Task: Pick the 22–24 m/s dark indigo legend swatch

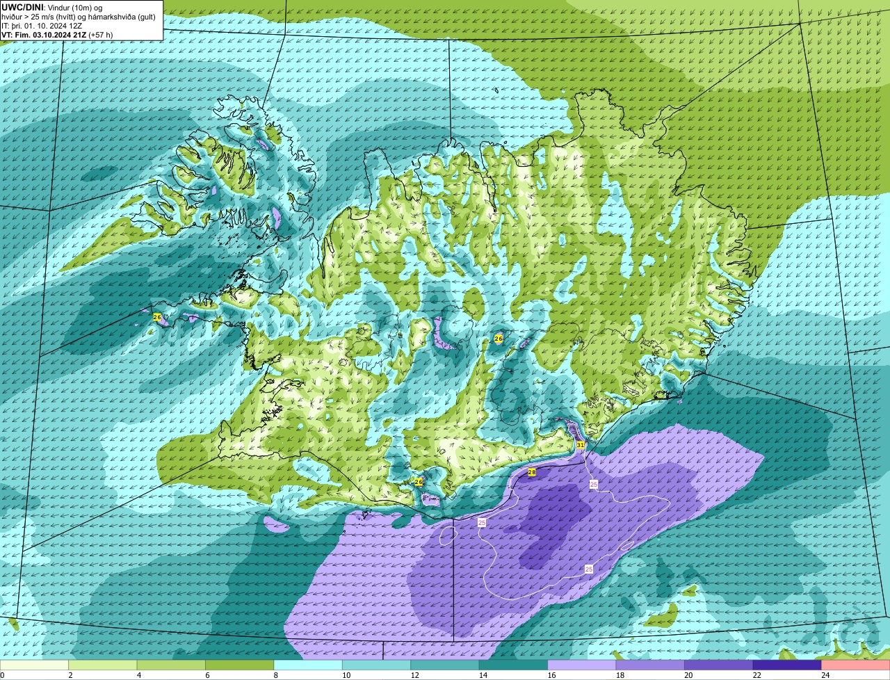Action: [787, 665]
